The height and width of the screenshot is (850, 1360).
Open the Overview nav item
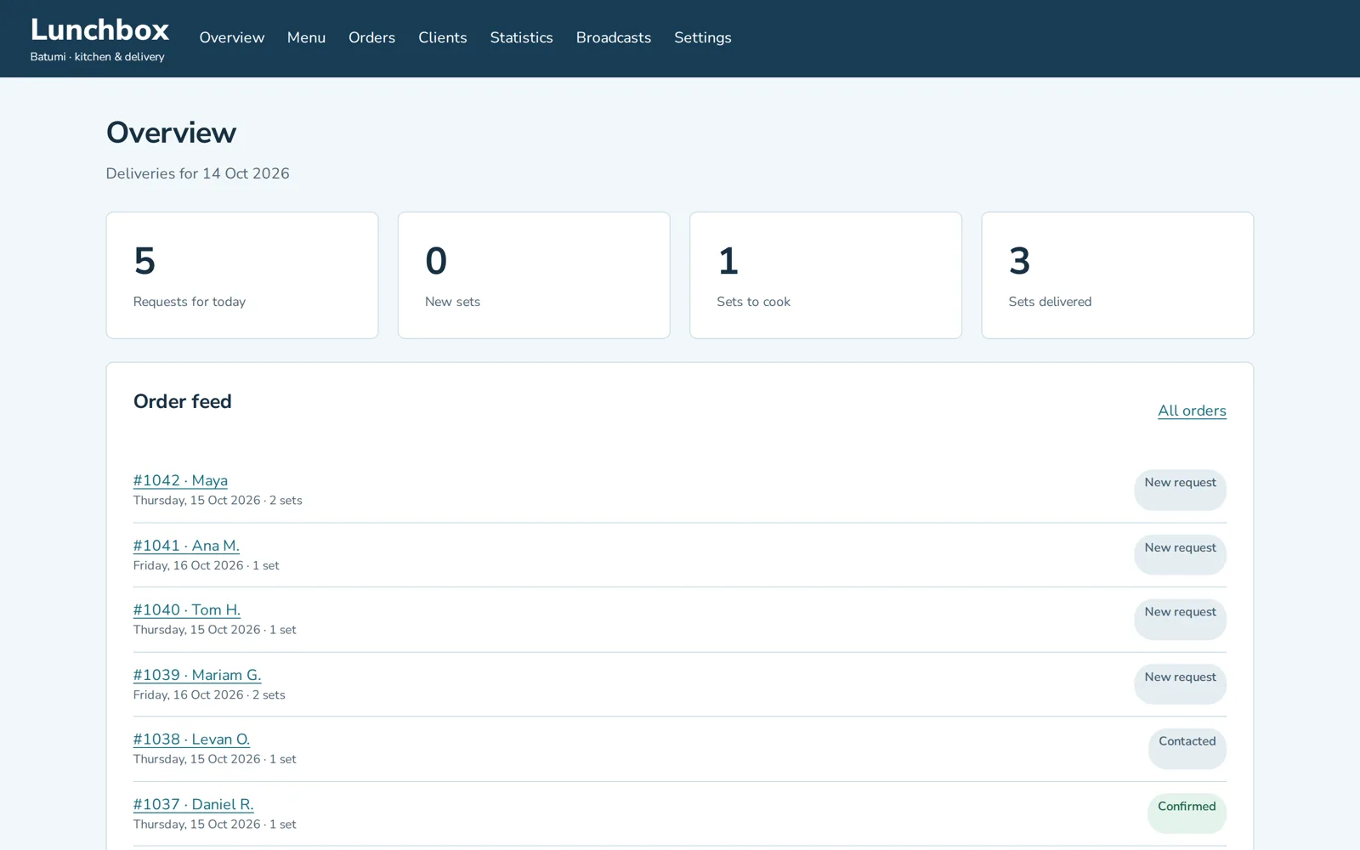[x=231, y=37]
